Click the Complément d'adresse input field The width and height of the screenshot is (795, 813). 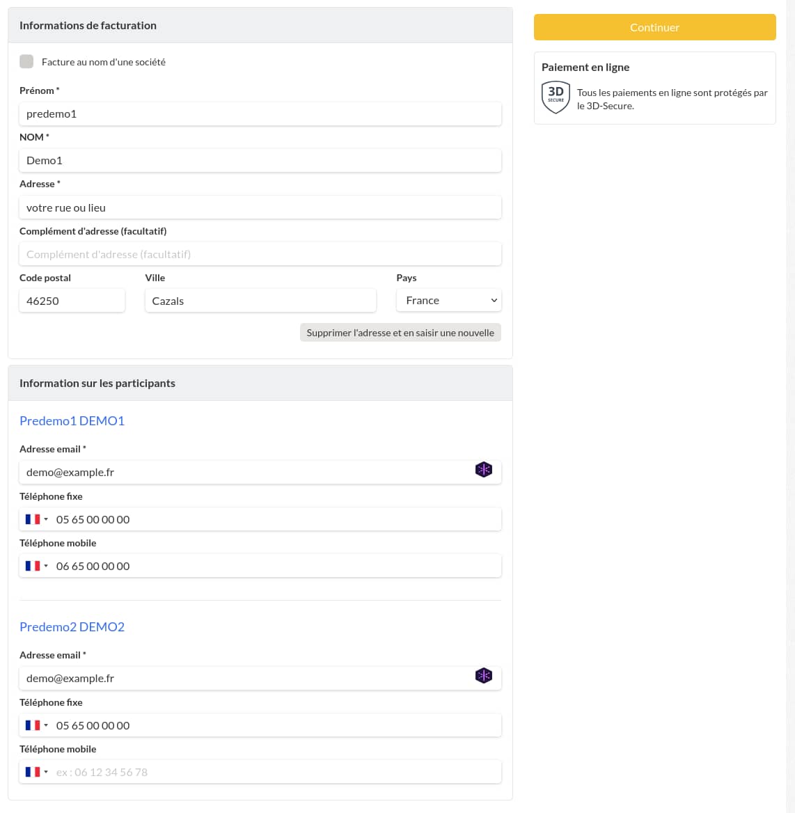[260, 254]
